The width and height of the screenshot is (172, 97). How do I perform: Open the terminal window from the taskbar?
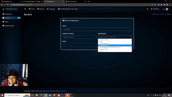(x=72, y=95)
